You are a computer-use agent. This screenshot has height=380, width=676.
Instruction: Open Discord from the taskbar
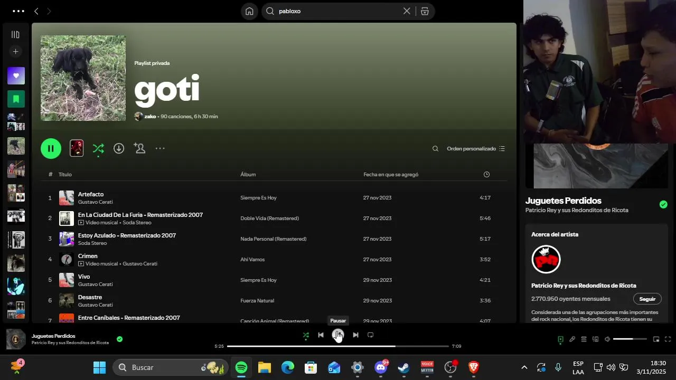tap(381, 367)
